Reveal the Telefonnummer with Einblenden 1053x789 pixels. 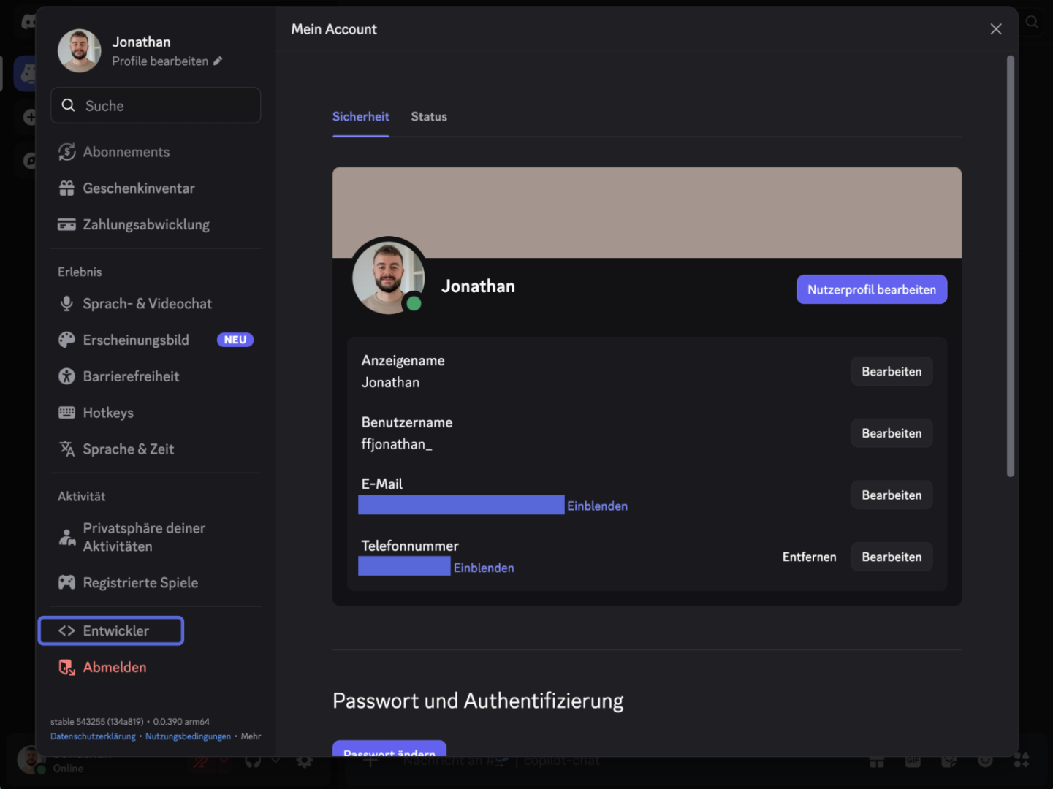(x=484, y=568)
